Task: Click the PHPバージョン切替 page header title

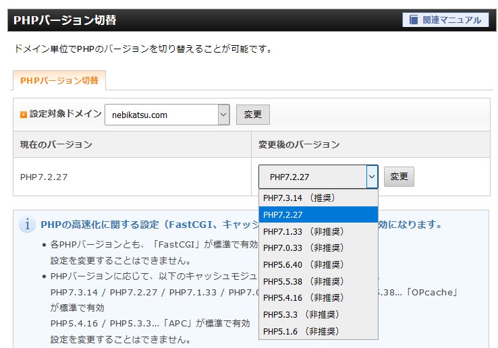Action: tap(65, 20)
